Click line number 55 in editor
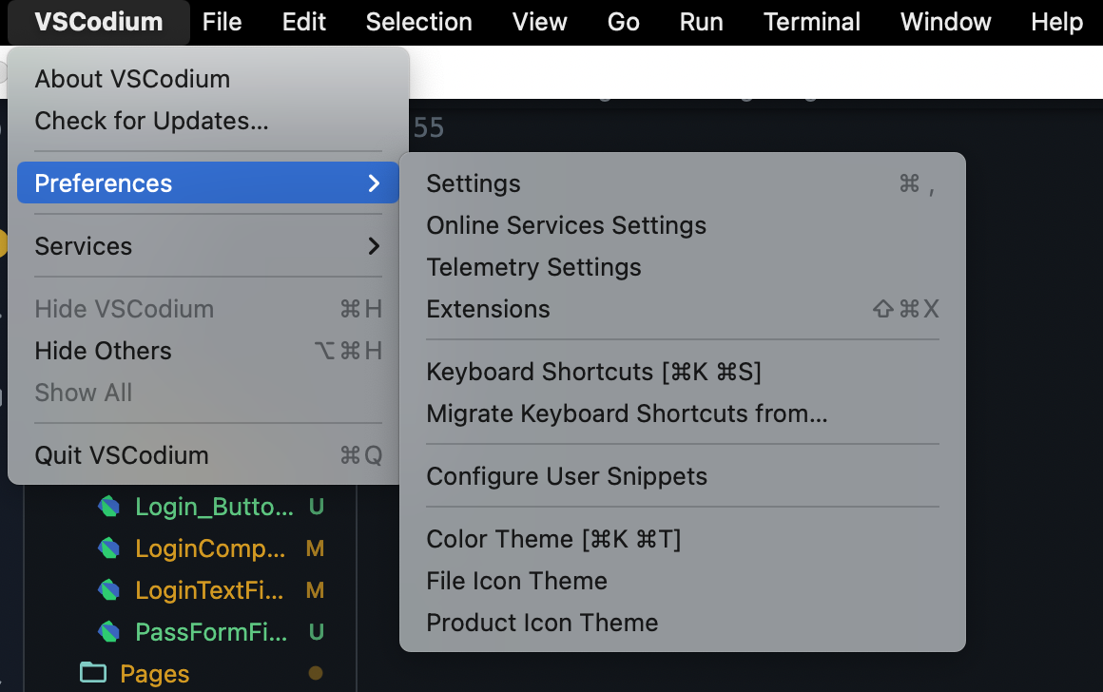The image size is (1103, 692). 429,128
